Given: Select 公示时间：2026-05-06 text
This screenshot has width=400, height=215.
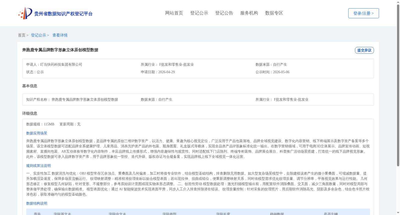Looking at the screenshot, I should [x=272, y=72].
